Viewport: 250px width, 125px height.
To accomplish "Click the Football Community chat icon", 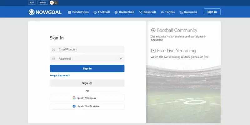I will [x=153, y=30].
